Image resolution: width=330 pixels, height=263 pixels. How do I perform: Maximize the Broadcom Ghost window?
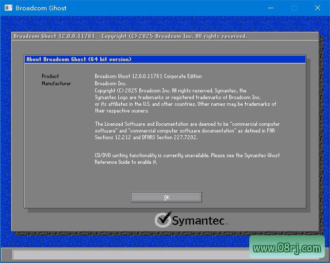pyautogui.click(x=294, y=8)
